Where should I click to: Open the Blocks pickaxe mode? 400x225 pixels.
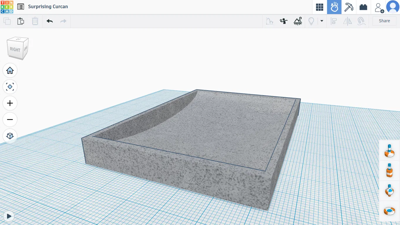pos(349,7)
